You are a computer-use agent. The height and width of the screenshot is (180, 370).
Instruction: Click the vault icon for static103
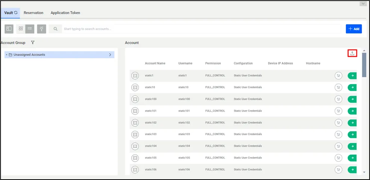click(x=135, y=134)
